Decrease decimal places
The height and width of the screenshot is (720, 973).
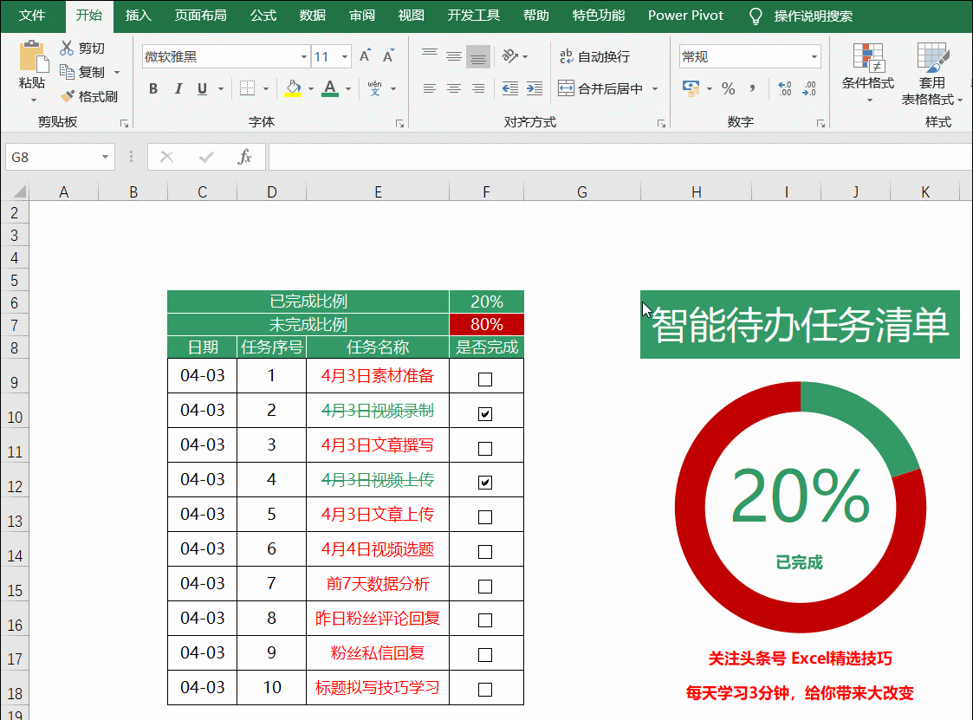pos(809,88)
